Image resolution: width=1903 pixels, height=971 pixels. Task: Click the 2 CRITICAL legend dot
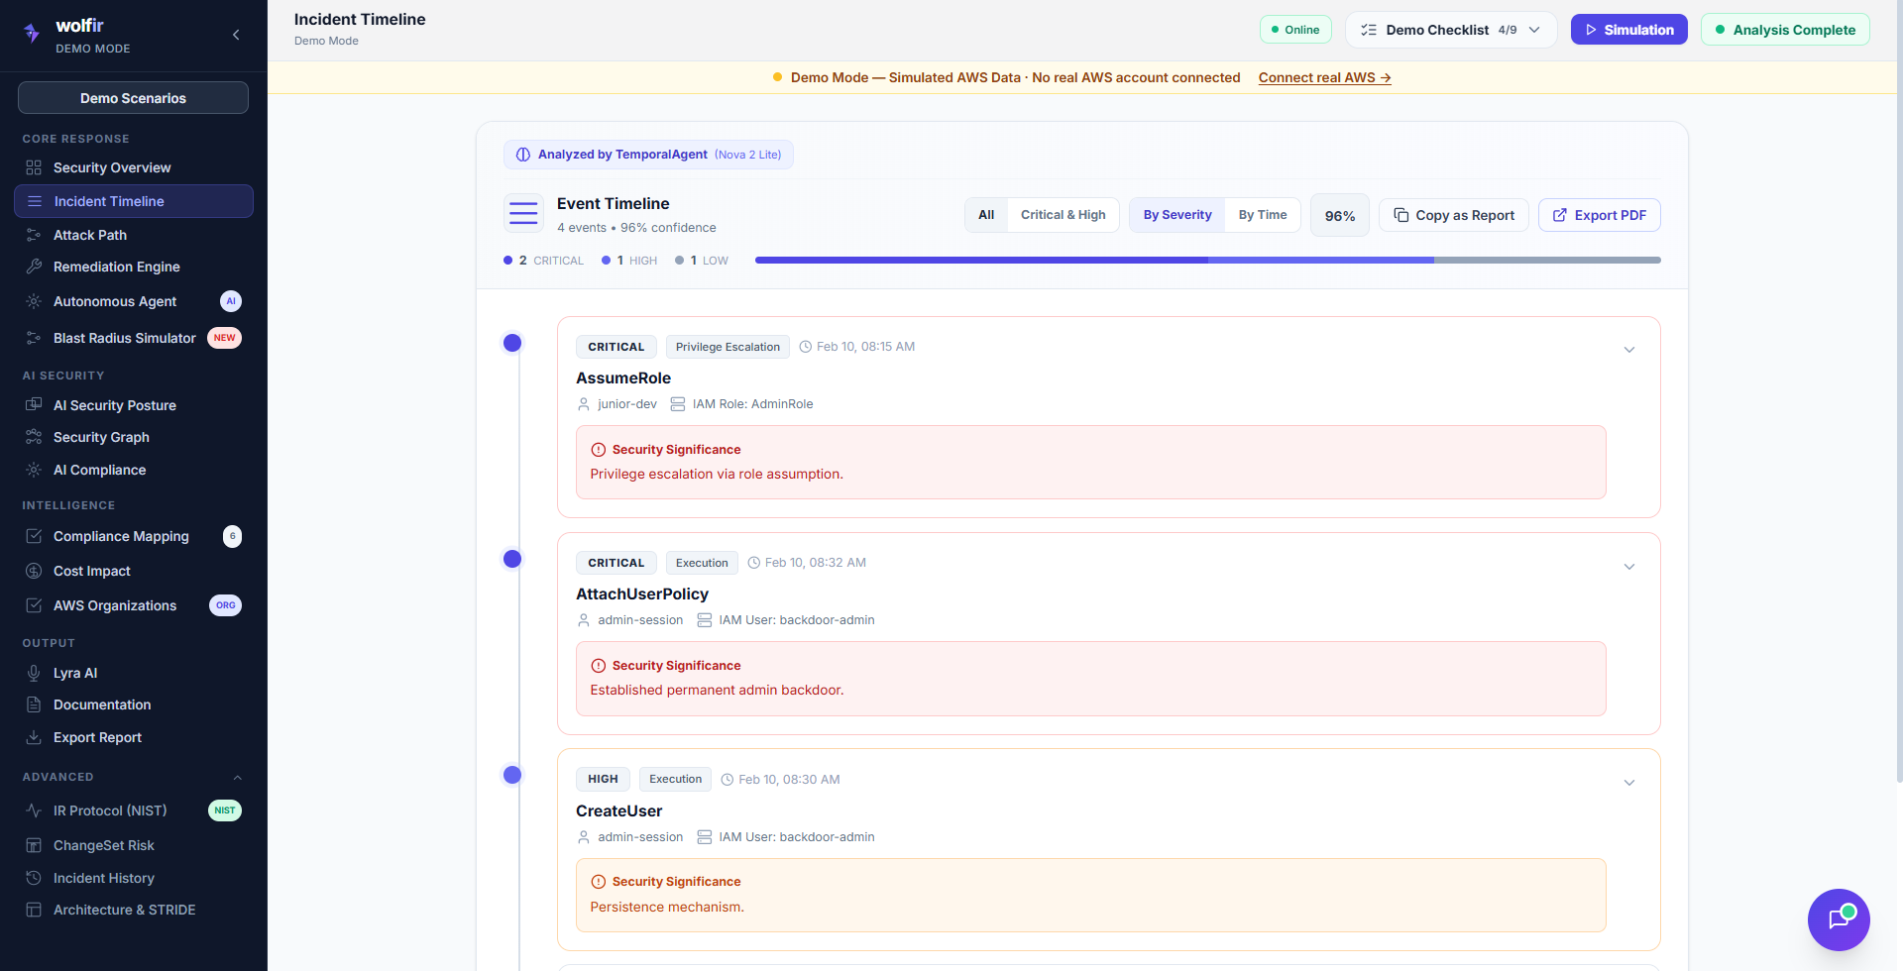pos(508,261)
